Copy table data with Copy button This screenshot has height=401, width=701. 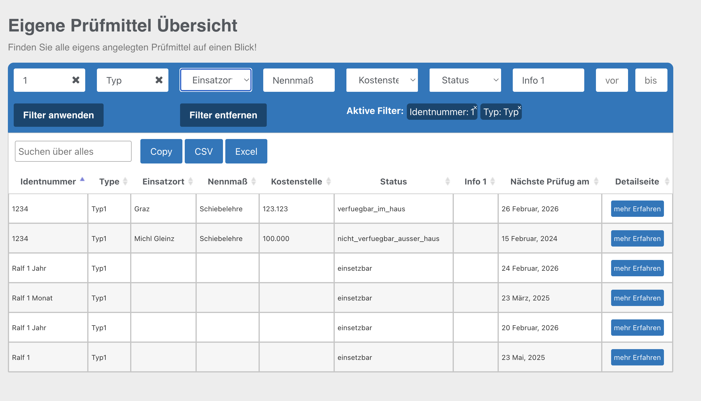161,151
